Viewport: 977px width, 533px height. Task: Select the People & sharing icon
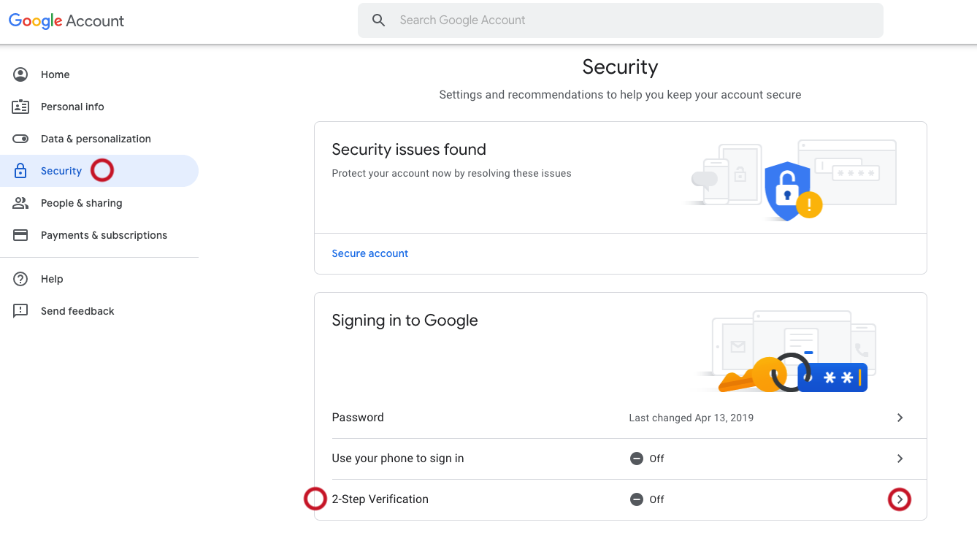(21, 202)
